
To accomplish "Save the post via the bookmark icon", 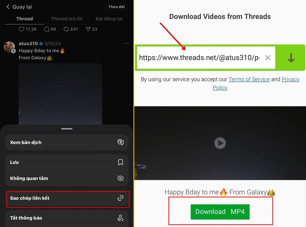I will pyautogui.click(x=120, y=162).
